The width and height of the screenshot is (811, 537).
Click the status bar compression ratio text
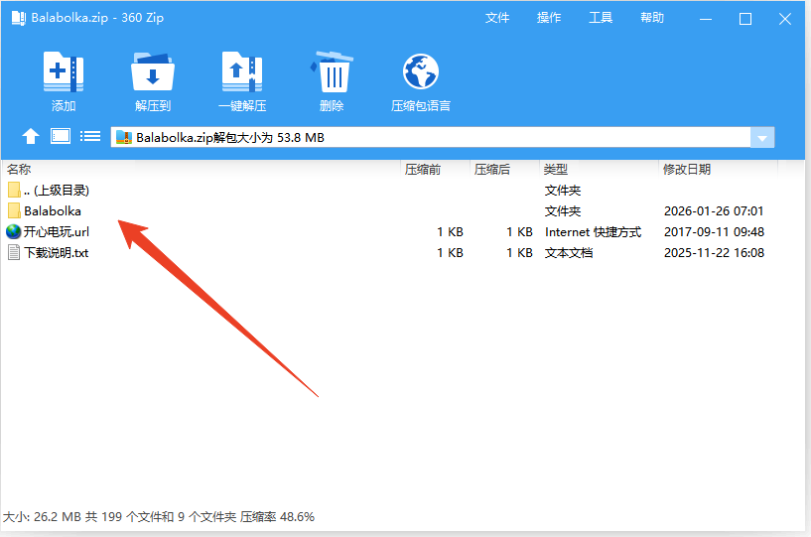tap(277, 517)
